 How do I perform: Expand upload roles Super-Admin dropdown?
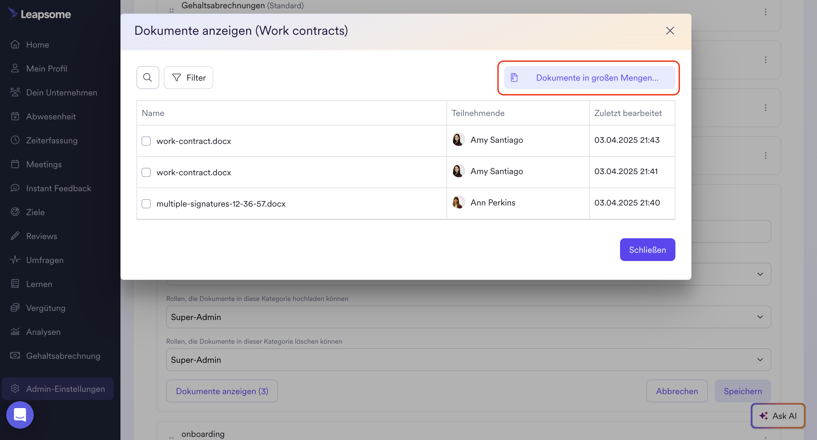point(468,317)
